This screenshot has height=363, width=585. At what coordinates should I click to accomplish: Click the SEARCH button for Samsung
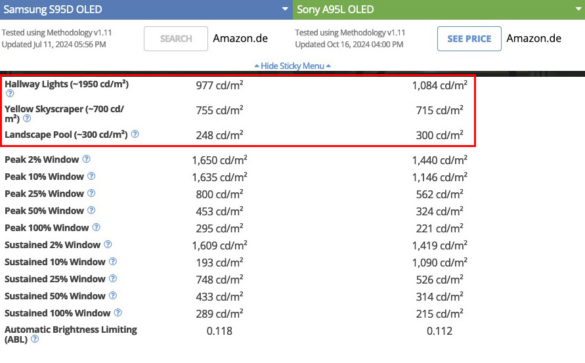pos(176,39)
